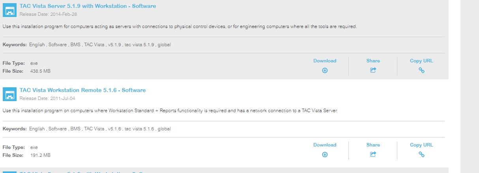This screenshot has height=173, width=479.
Task: Click the chain-link copy icon for Server 5.1.9
Action: [x=421, y=70]
